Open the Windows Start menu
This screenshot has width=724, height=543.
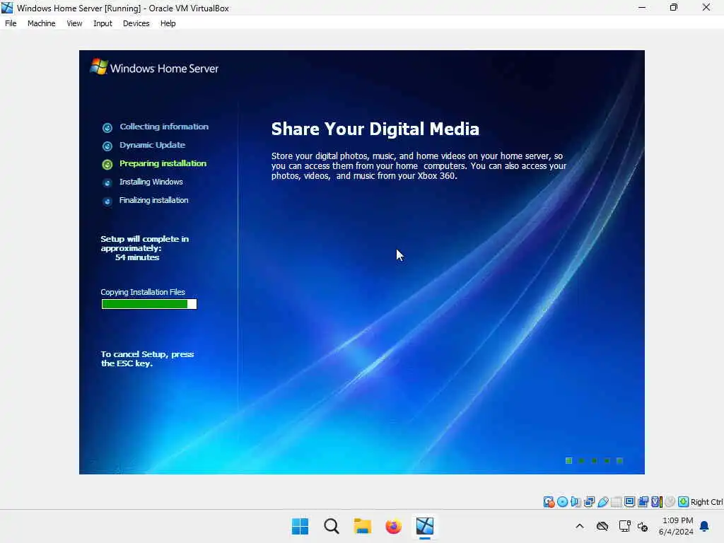[x=300, y=526]
